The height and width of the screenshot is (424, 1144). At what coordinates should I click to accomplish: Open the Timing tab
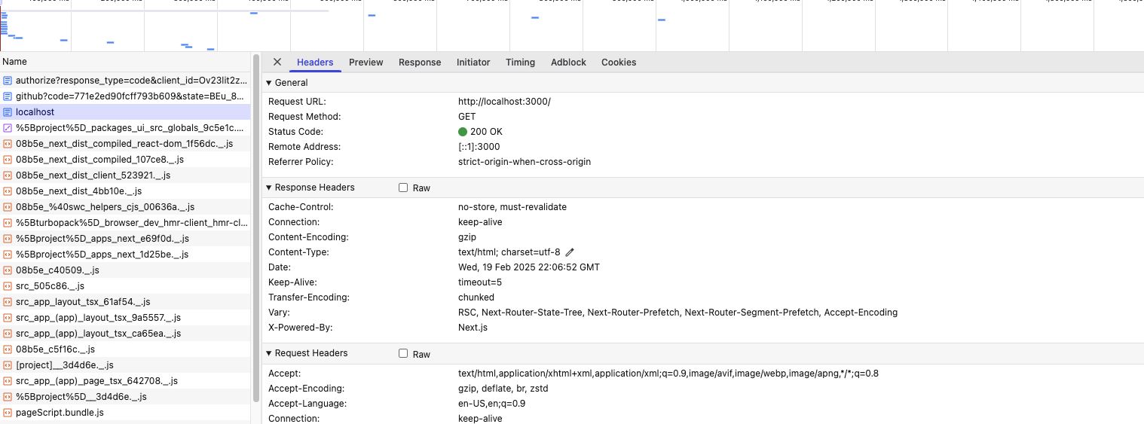(x=520, y=63)
